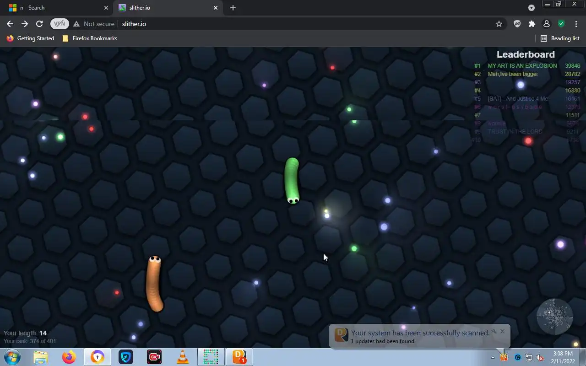Go back to the previous page

(10, 24)
